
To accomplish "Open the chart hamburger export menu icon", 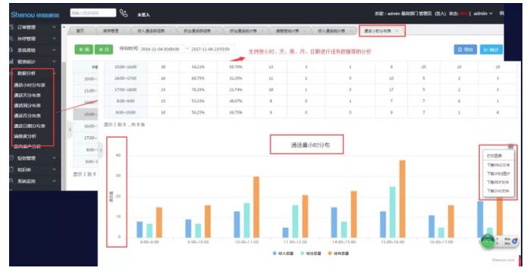I will coord(510,147).
